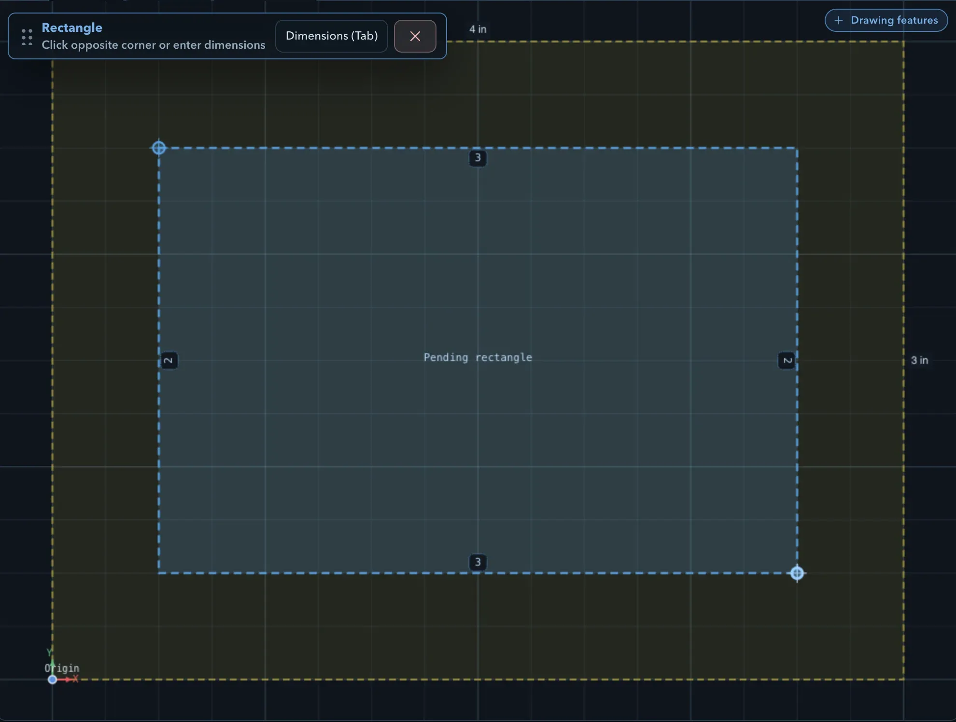Select the bottom edge dimension label 3
Viewport: 956px width, 722px height.
(478, 562)
